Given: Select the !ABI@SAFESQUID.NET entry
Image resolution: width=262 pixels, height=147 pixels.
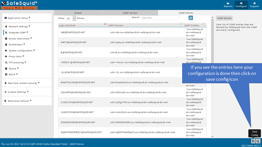Looking at the screenshot, I should (x=73, y=32).
